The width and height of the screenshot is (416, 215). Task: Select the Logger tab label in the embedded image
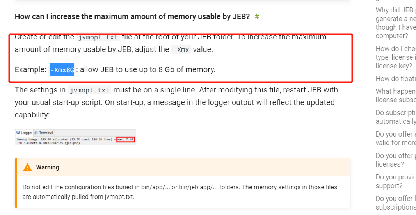pos(26,133)
